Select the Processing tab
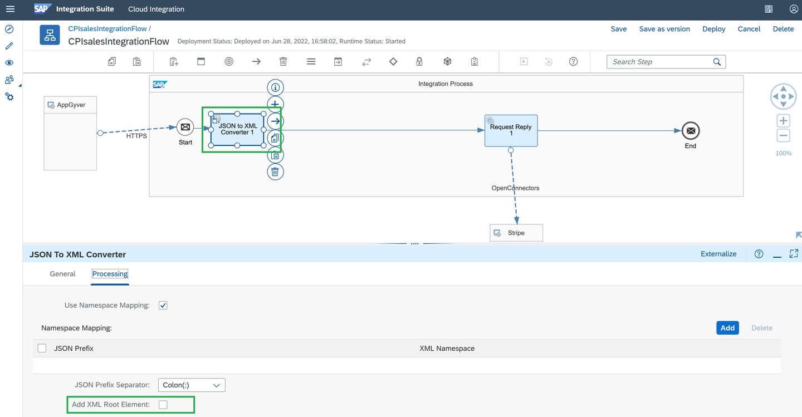Image resolution: width=802 pixels, height=417 pixels. point(110,274)
